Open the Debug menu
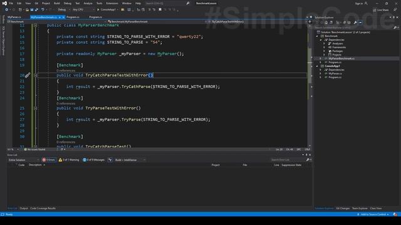 [x=68, y=3]
